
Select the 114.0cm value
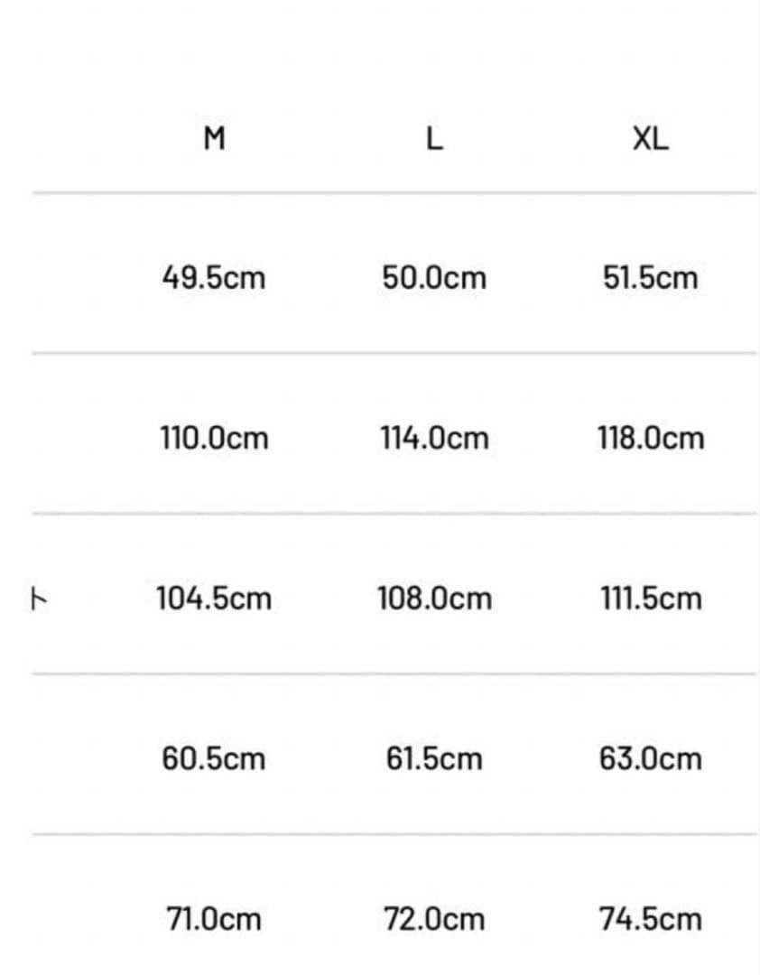434,439
